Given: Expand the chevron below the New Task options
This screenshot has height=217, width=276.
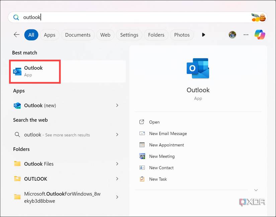Looking at the screenshot, I should (x=256, y=190).
